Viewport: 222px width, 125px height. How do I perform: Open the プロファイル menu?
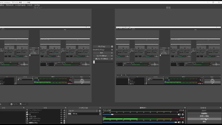pyautogui.click(x=9, y=5)
